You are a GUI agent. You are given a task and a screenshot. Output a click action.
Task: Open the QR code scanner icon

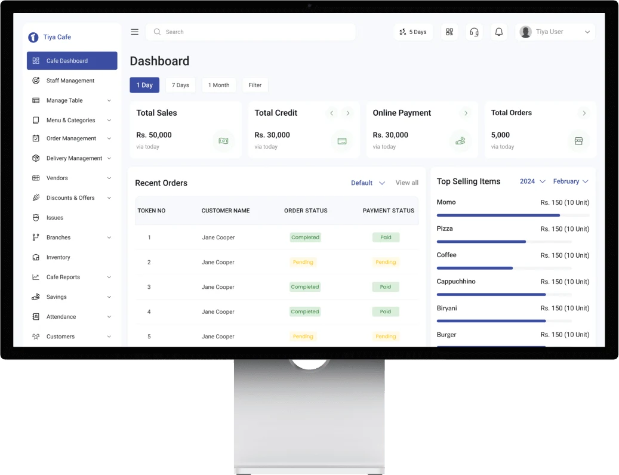449,32
